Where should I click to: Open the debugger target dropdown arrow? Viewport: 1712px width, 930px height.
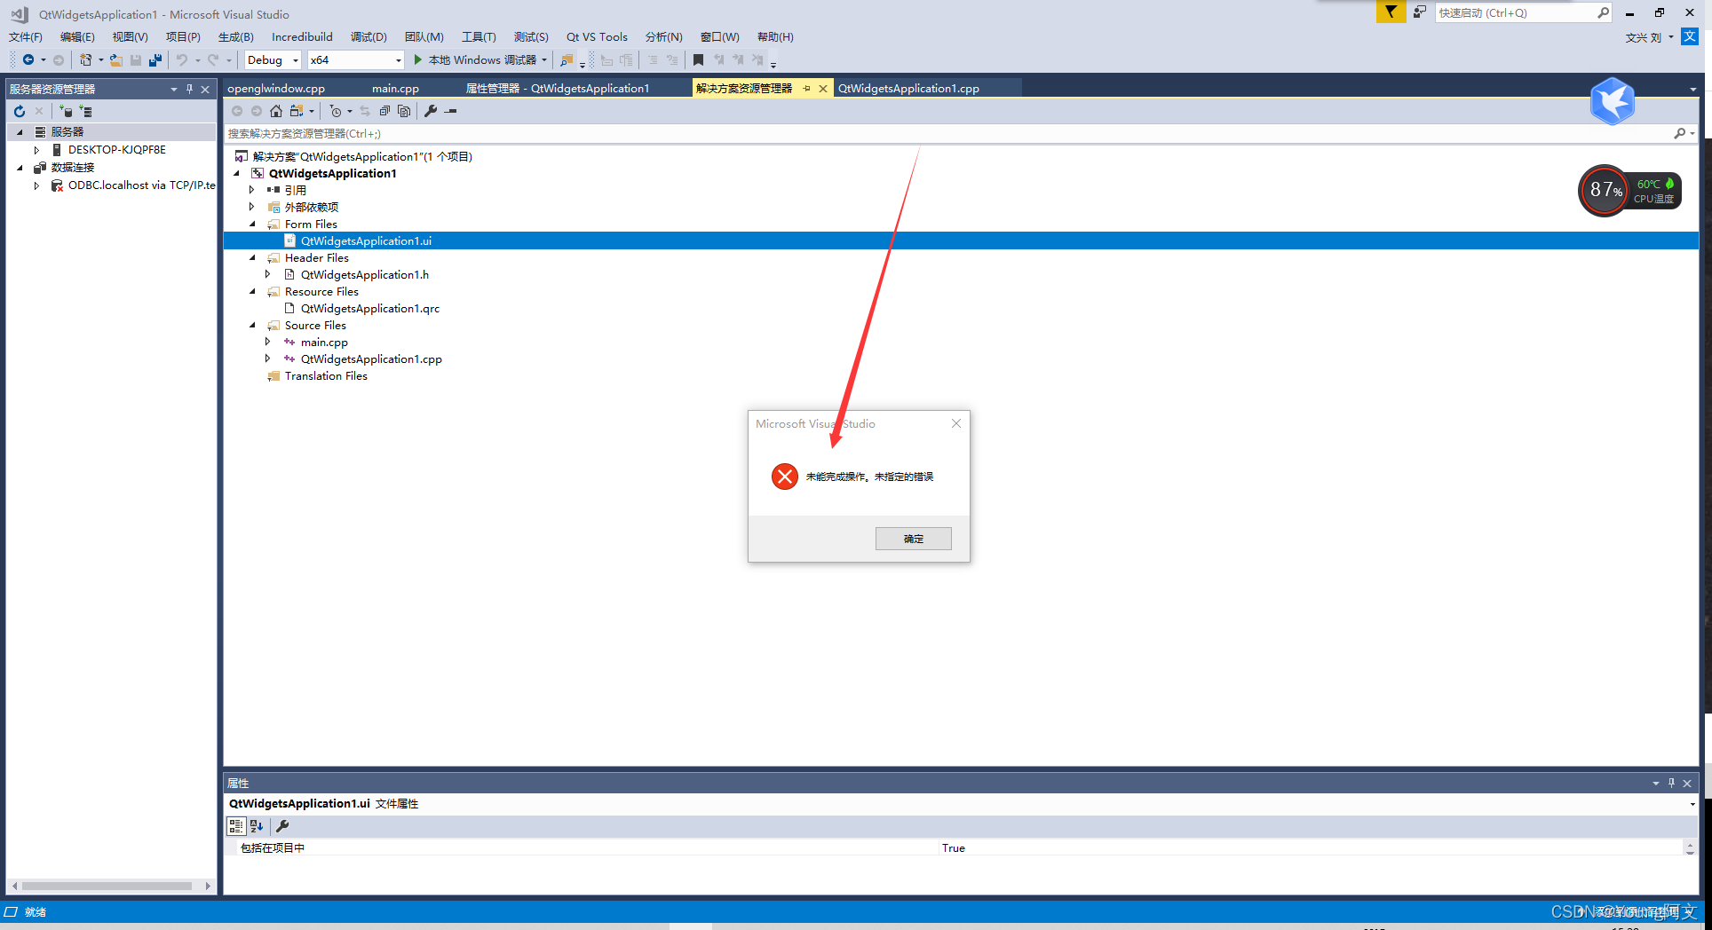[x=544, y=60]
